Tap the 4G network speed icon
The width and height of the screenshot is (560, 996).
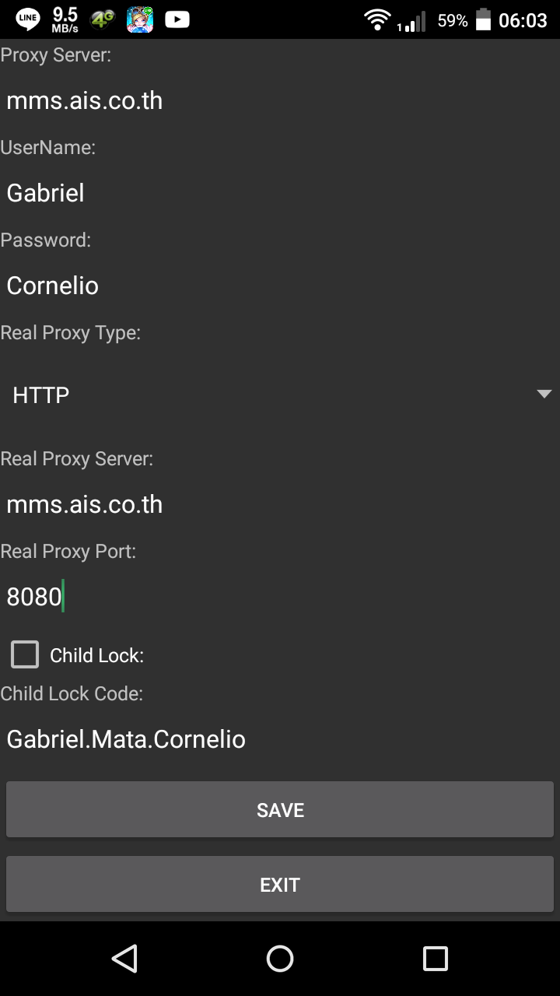click(x=102, y=19)
